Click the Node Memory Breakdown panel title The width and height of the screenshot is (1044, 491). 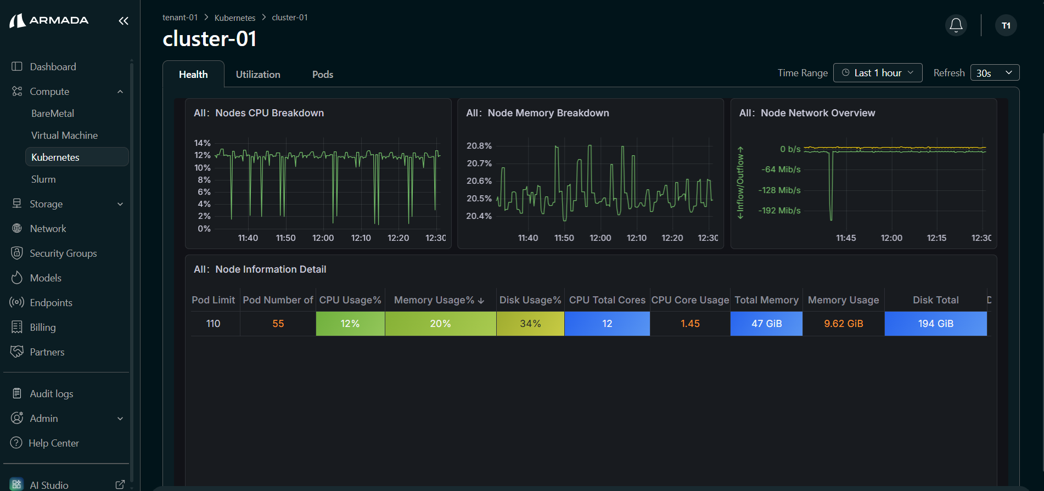pos(537,113)
